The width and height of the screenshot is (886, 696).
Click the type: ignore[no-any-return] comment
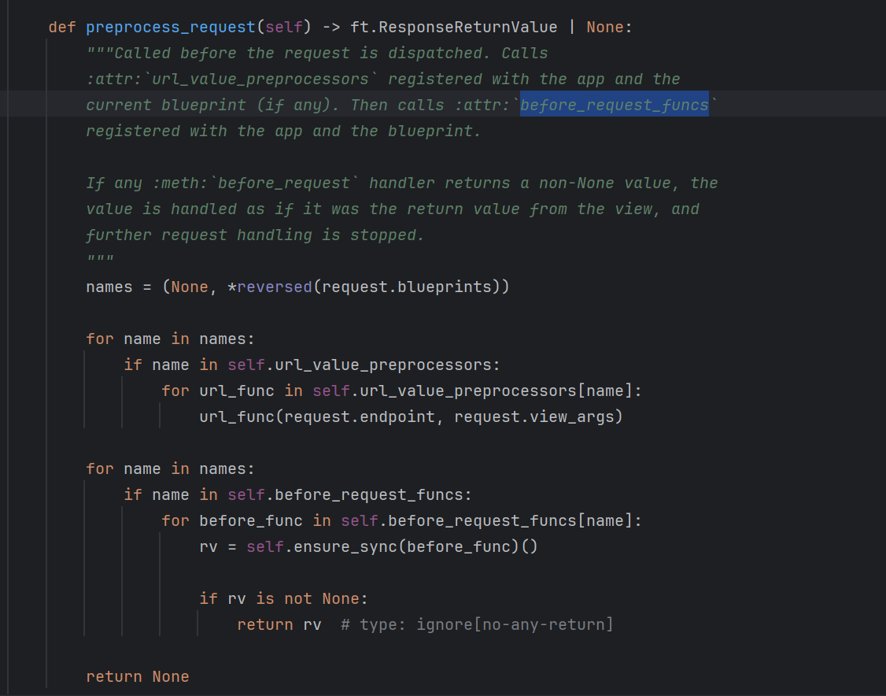(477, 625)
